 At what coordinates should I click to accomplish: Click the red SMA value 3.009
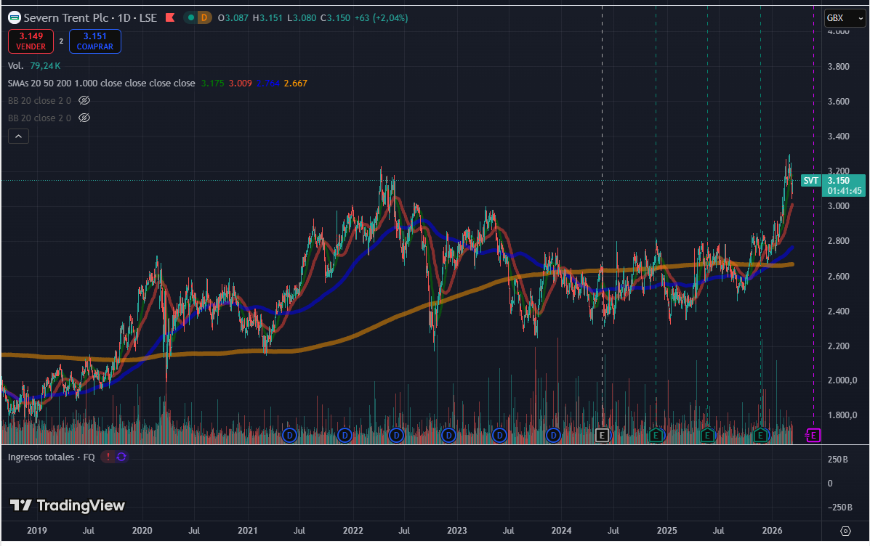(x=241, y=83)
